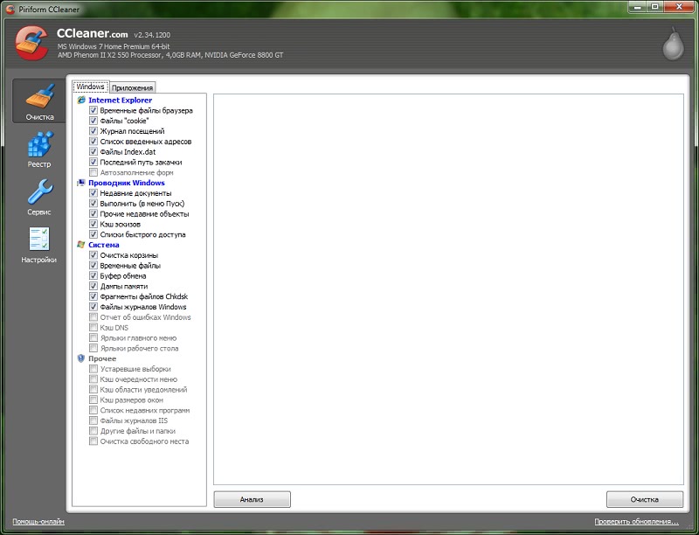This screenshot has width=699, height=535.
Task: Select the Проводник Windows group heading
Action: (x=127, y=183)
